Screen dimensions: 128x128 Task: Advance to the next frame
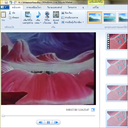(56, 122)
